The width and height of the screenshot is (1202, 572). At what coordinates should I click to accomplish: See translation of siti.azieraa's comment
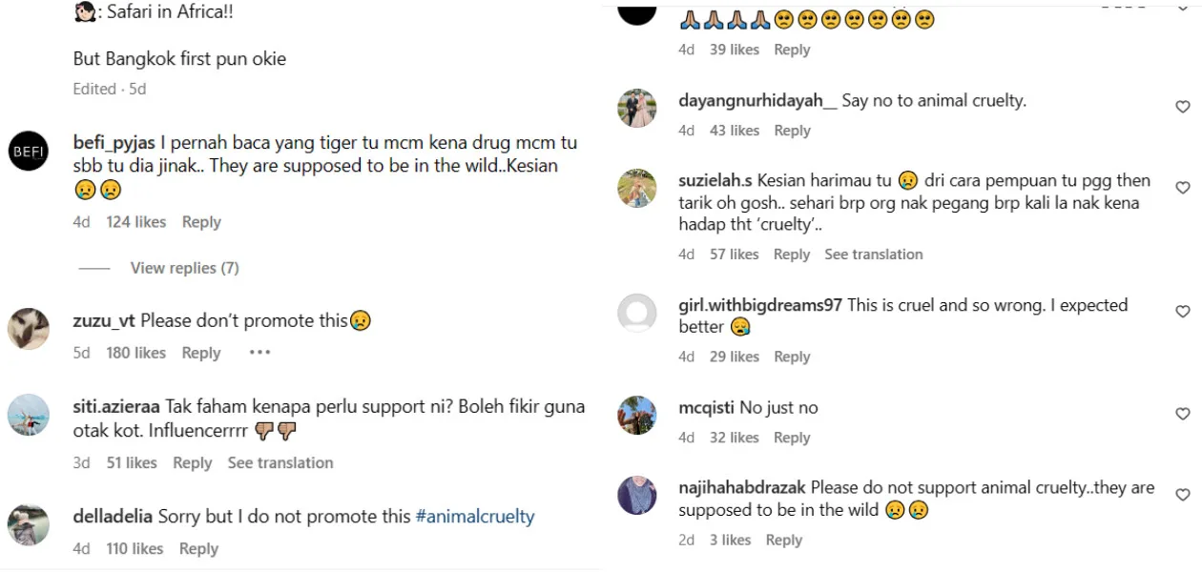click(x=280, y=462)
